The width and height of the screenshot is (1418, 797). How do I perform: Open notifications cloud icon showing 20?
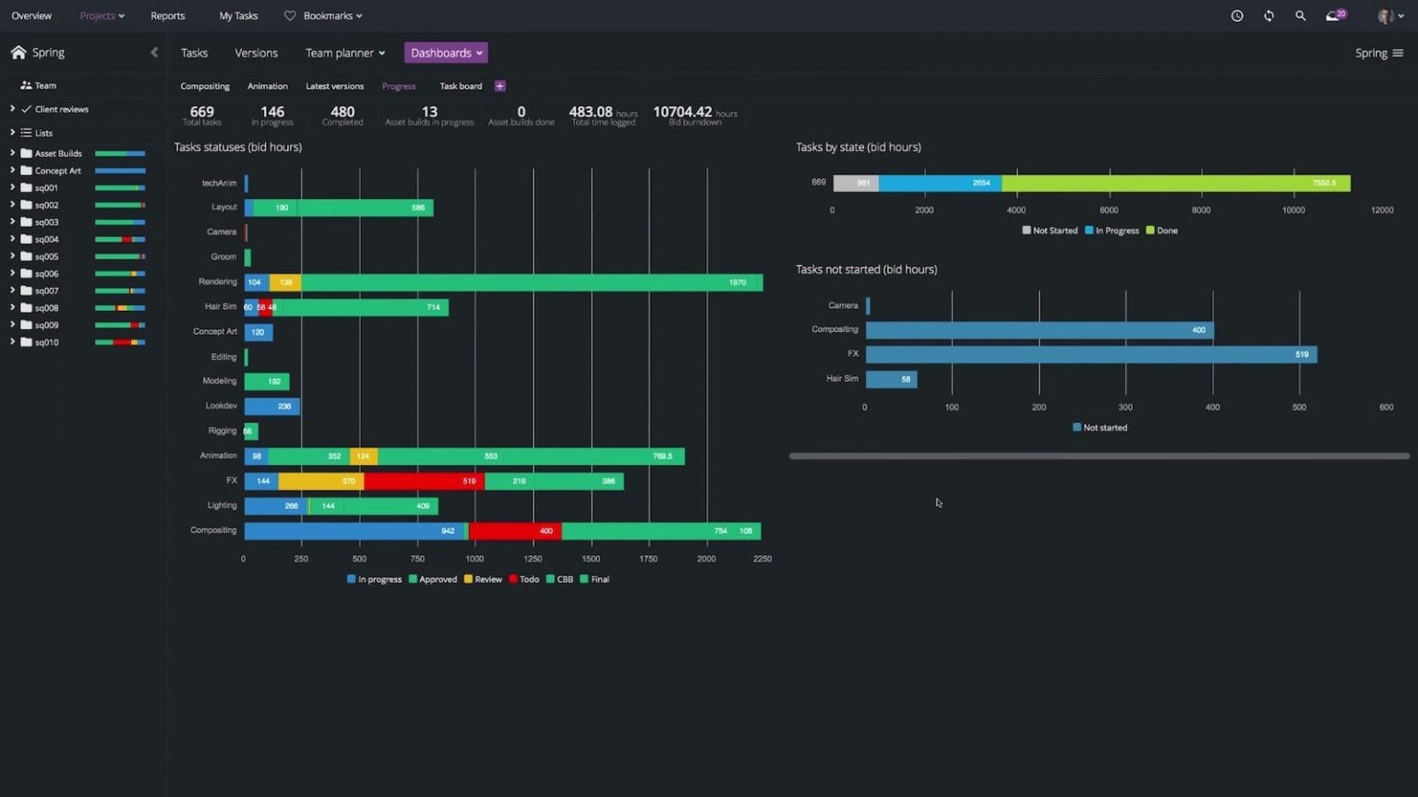pos(1333,16)
